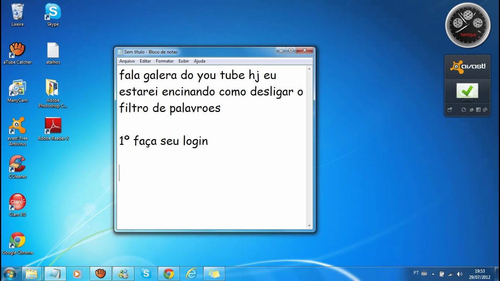Select the Notepad taskbar button
500x281 pixels.
click(55, 274)
